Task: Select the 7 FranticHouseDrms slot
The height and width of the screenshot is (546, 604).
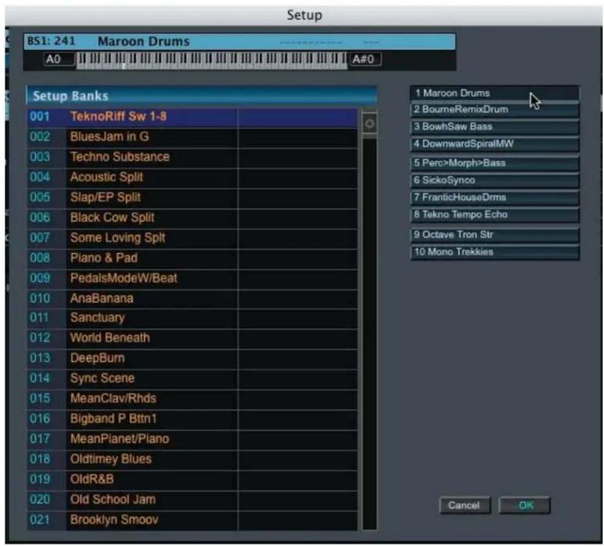Action: click(x=495, y=198)
